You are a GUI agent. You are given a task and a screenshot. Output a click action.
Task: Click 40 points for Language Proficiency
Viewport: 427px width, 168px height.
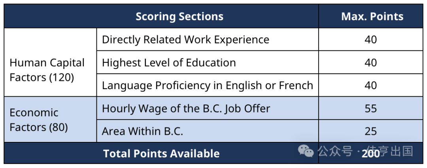(x=370, y=85)
